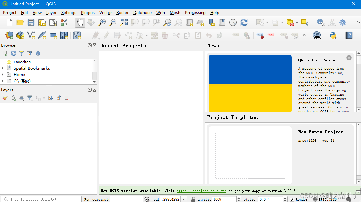This screenshot has height=202, width=361.
Task: Toggle the scale lock icon
Action: [x=193, y=199]
